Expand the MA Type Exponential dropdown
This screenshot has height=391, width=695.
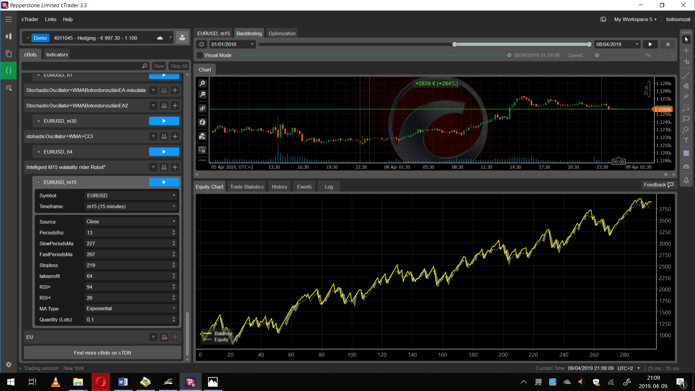(131, 308)
